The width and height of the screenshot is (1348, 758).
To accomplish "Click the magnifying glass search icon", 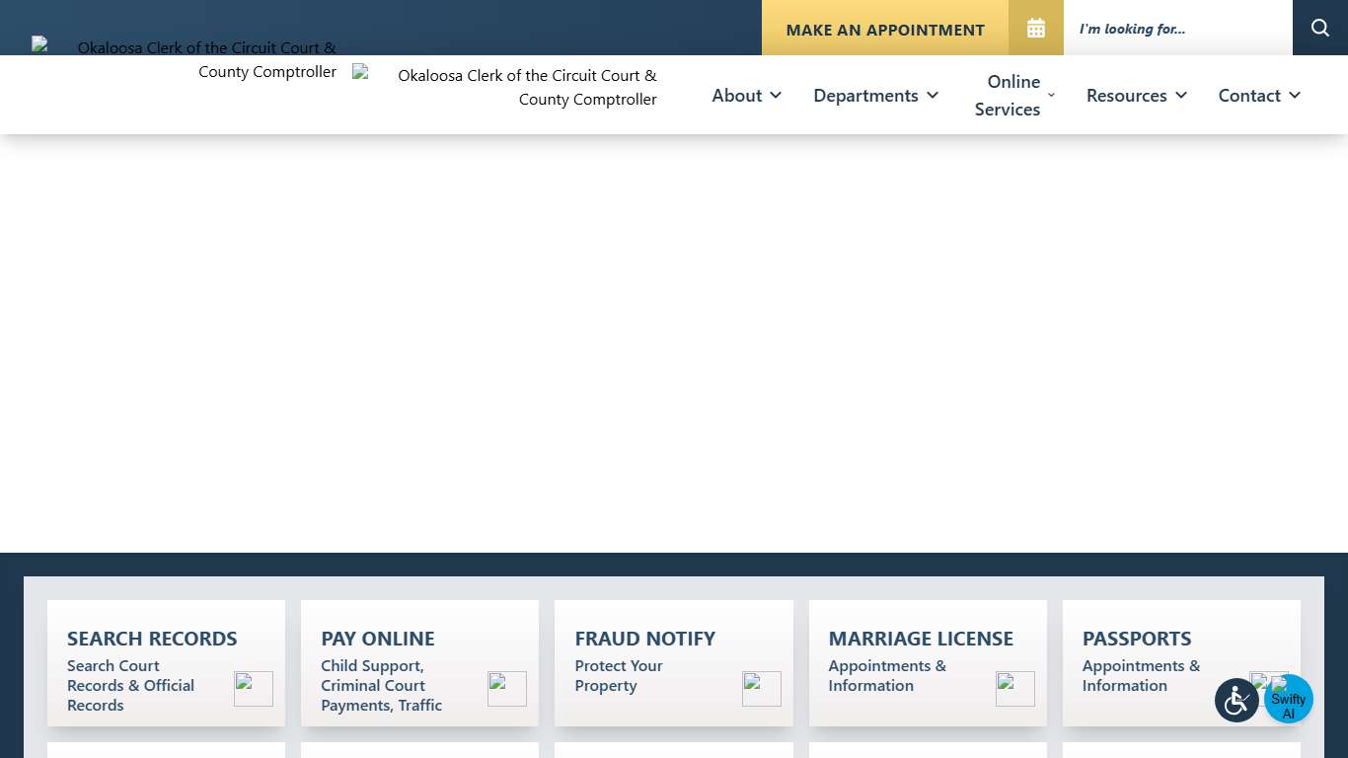I will pyautogui.click(x=1319, y=29).
